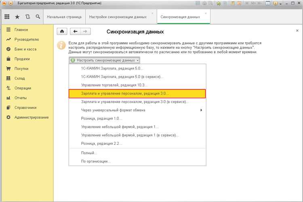Image resolution: width=303 pixels, height=202 pixels.
Task: Open the search magnifier icon
Action: tap(38, 17)
